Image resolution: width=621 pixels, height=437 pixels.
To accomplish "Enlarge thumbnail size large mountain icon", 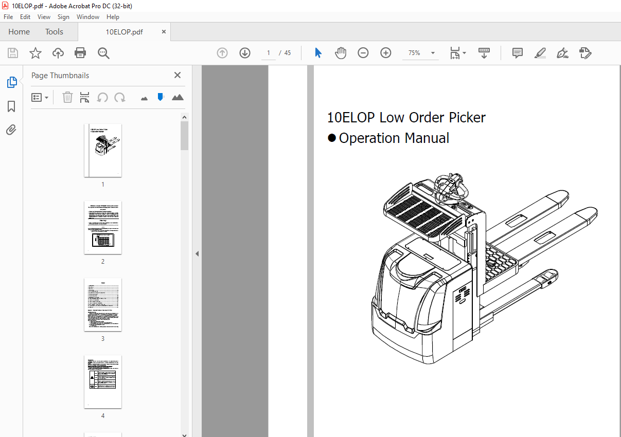I will click(178, 97).
